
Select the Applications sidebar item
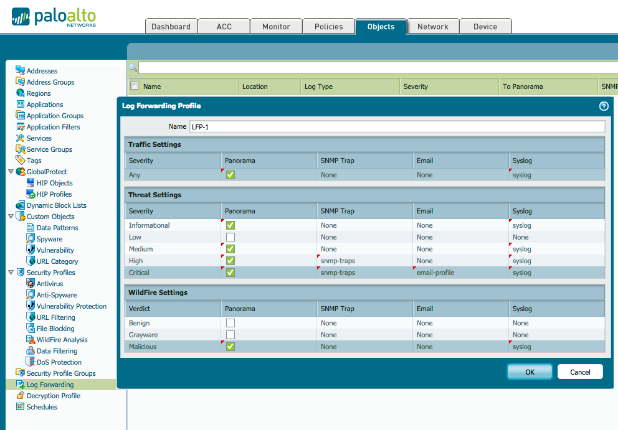tap(44, 104)
